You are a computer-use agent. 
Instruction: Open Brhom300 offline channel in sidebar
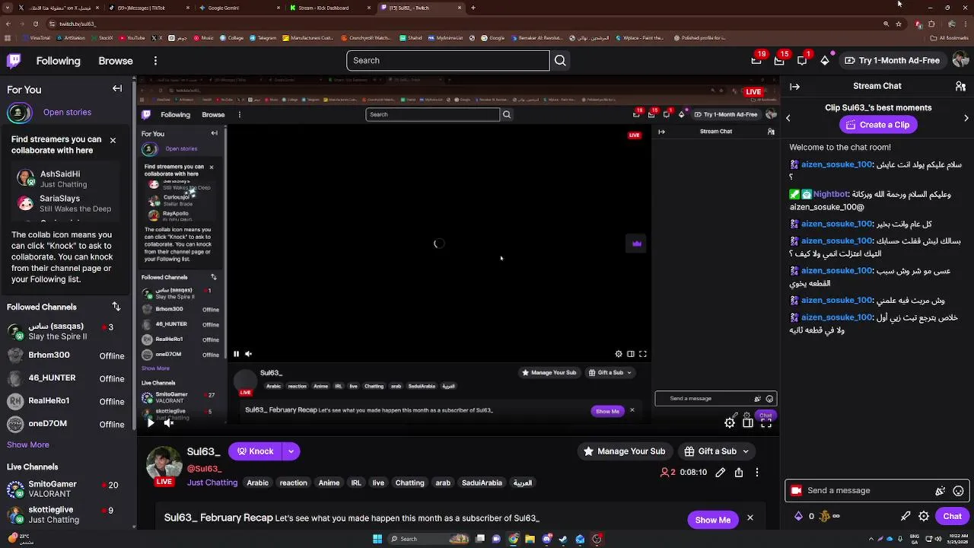(65, 355)
